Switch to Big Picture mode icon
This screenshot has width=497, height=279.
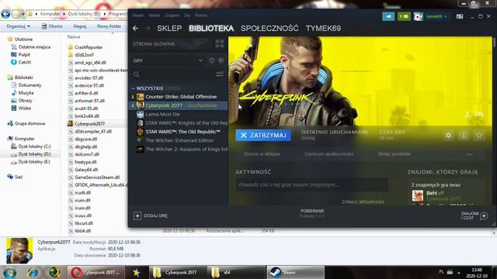point(460,16)
